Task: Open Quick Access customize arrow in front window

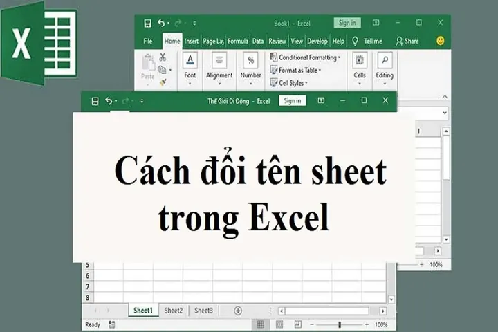Action: pos(142,101)
